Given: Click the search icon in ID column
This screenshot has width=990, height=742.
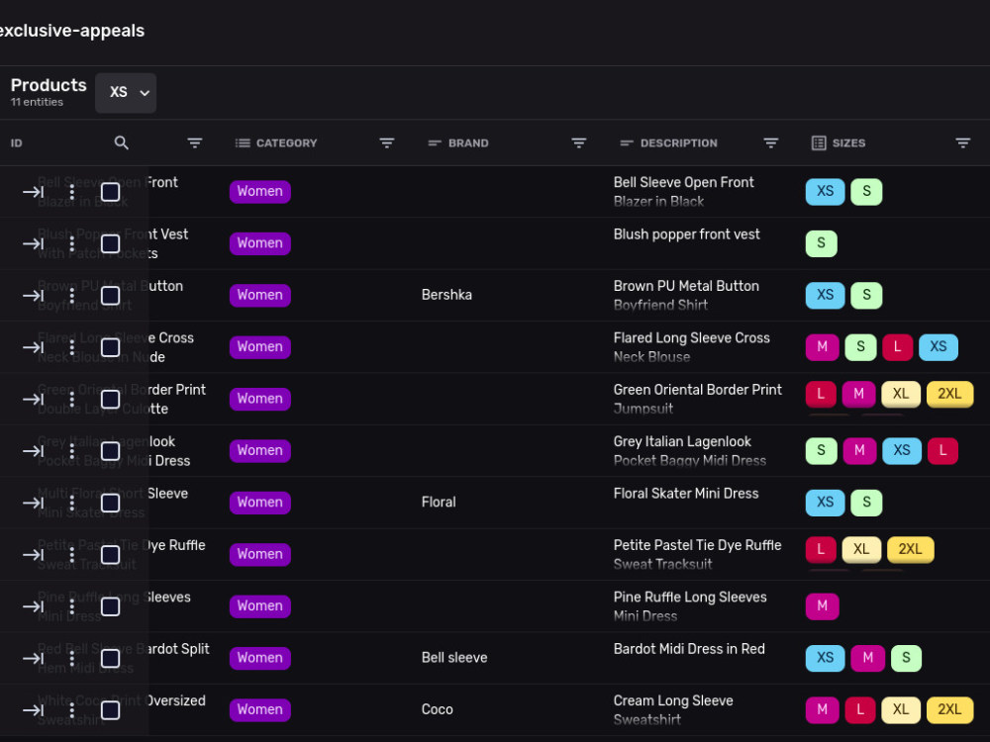Looking at the screenshot, I should [x=121, y=143].
